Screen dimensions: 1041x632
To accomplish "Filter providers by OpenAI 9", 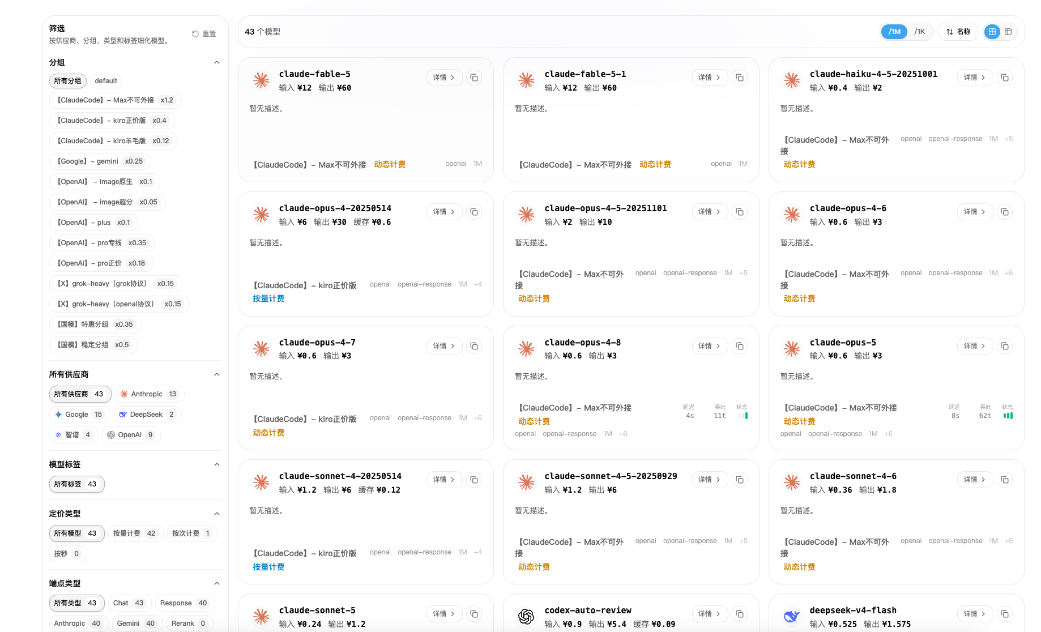I will (131, 435).
